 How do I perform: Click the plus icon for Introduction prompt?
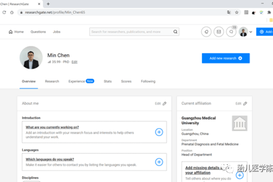point(159,132)
